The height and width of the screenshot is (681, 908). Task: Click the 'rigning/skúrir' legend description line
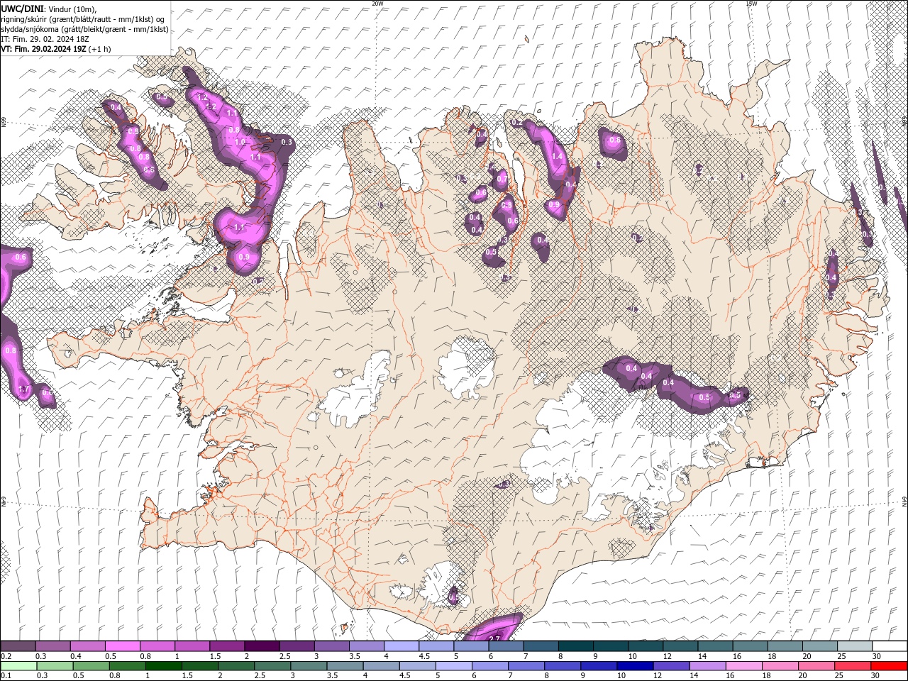pos(82,18)
